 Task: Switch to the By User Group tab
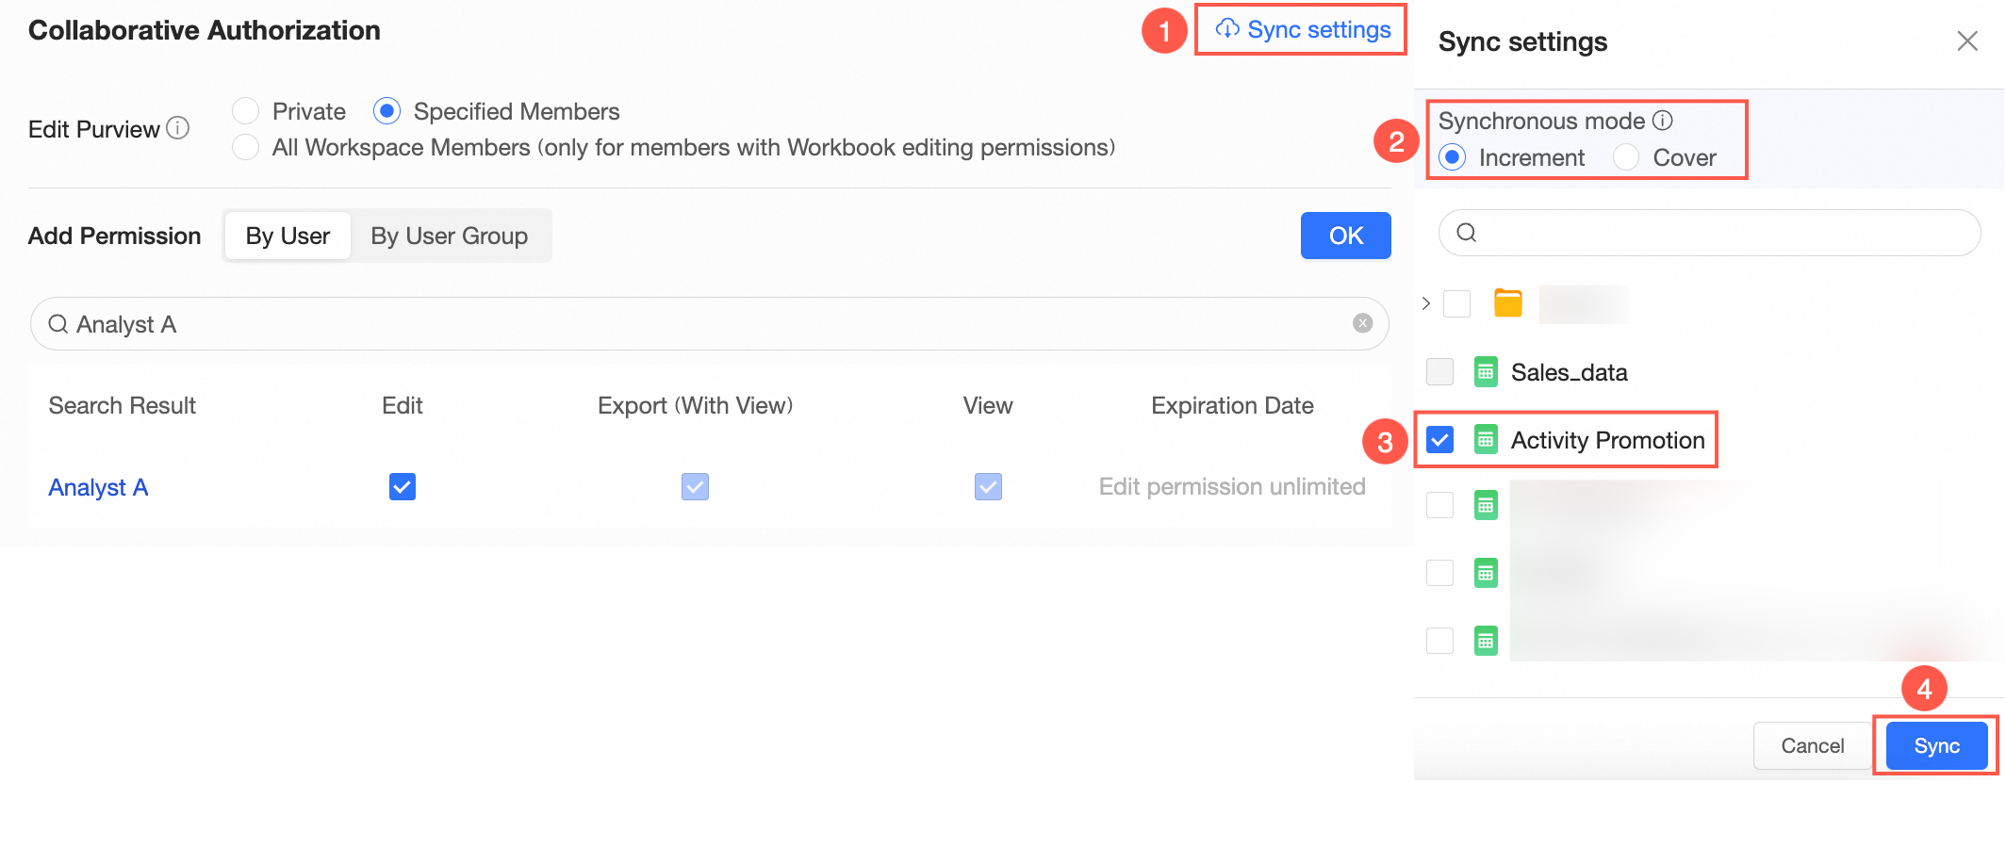pyautogui.click(x=449, y=236)
